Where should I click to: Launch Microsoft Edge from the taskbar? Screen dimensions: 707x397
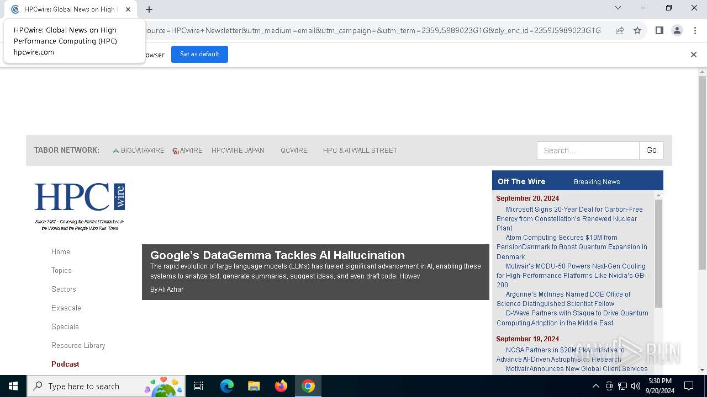[x=227, y=386]
